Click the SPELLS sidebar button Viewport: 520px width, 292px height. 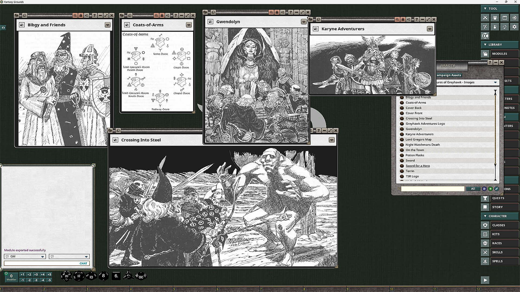point(504,261)
